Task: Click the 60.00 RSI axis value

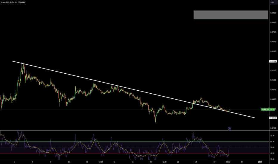Action: pos(272,141)
